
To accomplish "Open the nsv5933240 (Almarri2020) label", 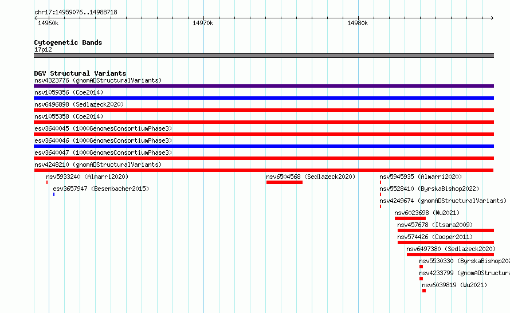I will 87,177.
